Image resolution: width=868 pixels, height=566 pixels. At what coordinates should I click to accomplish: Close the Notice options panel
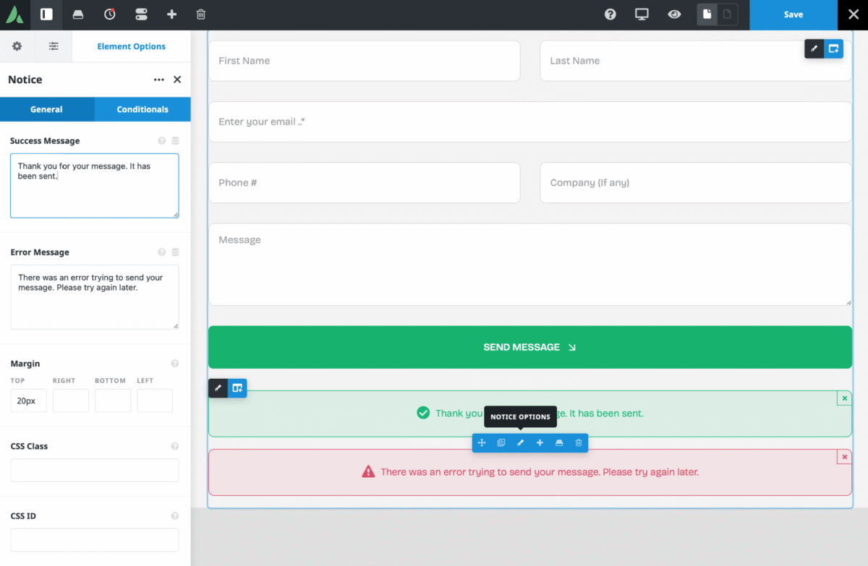(177, 80)
